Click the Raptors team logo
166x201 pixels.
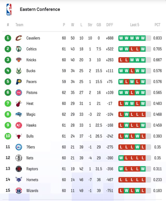19,169
